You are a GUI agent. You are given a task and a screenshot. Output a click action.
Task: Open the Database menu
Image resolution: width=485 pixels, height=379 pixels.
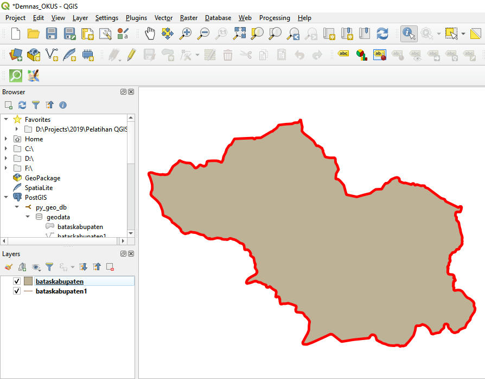(x=218, y=18)
